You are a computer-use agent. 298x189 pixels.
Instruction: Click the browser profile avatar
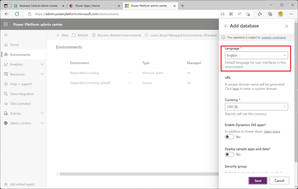pyautogui.click(x=281, y=14)
